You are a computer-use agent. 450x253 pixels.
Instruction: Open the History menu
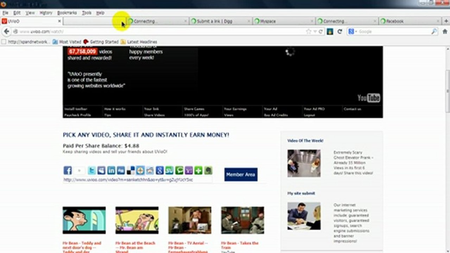coord(46,13)
